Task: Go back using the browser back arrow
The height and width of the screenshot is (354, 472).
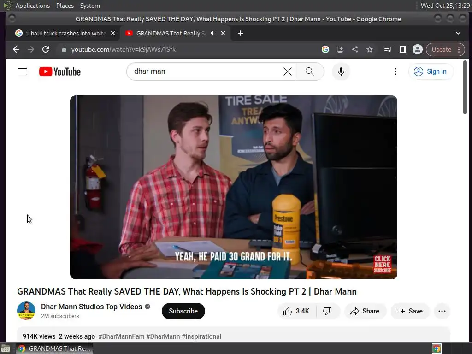Action: pyautogui.click(x=16, y=49)
